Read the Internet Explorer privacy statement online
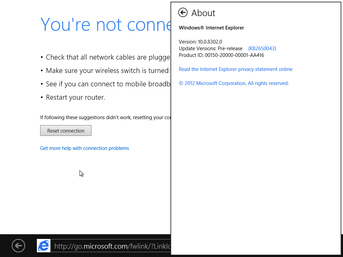 (x=235, y=69)
